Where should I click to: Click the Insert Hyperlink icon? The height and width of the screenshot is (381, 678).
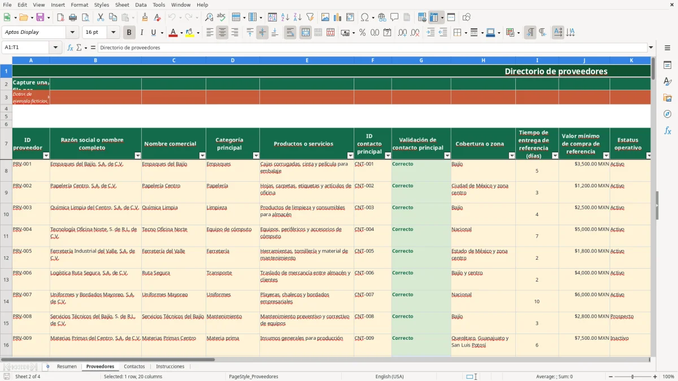pyautogui.click(x=382, y=17)
